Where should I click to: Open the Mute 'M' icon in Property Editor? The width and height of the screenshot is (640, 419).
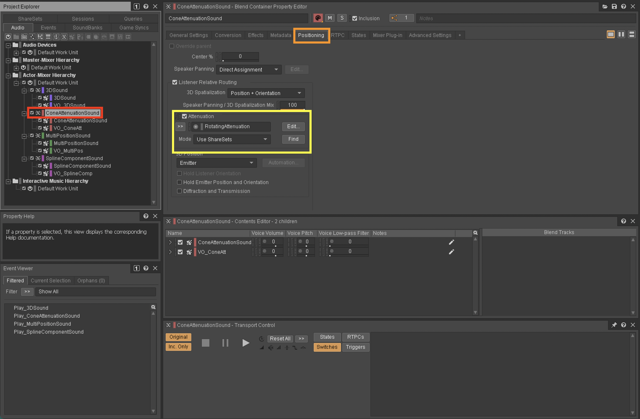(x=330, y=18)
